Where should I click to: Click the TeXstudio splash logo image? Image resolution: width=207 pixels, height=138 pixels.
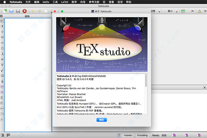pos(102,44)
